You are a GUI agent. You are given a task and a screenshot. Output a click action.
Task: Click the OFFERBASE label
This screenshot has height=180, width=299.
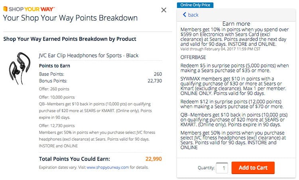(193, 57)
